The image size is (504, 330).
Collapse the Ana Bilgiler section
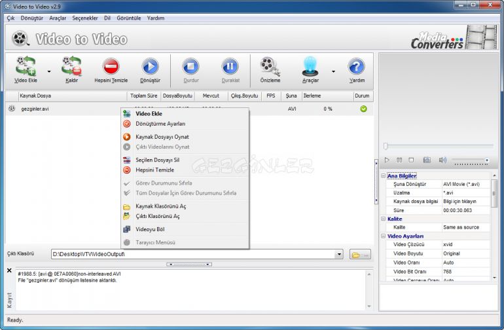click(x=383, y=175)
